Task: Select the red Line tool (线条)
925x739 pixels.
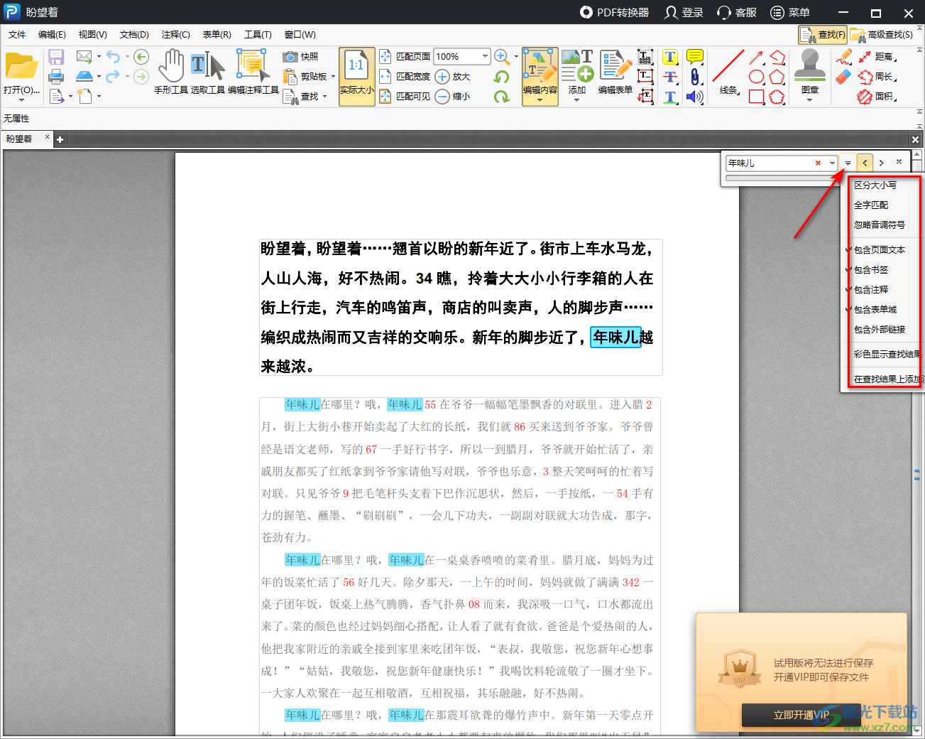Action: pyautogui.click(x=728, y=72)
